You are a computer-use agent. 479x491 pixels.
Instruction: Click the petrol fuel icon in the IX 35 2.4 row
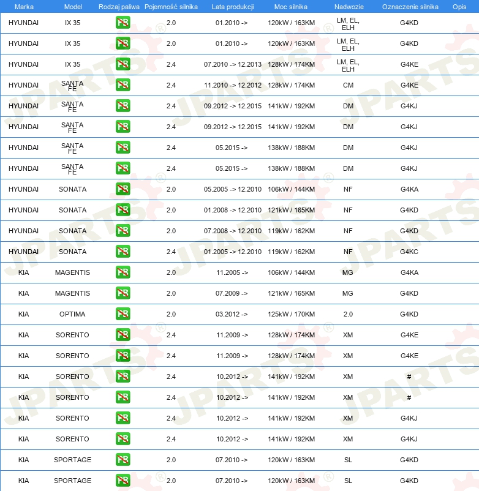pyautogui.click(x=123, y=64)
